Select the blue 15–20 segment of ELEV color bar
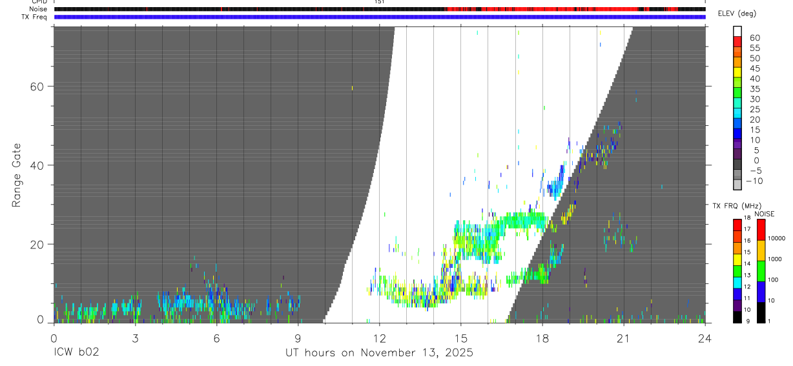Screen dimensions: 793x366 [x=737, y=125]
